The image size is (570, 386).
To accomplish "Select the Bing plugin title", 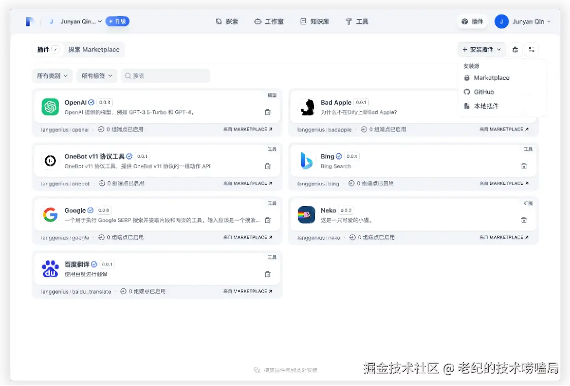I will click(x=327, y=156).
